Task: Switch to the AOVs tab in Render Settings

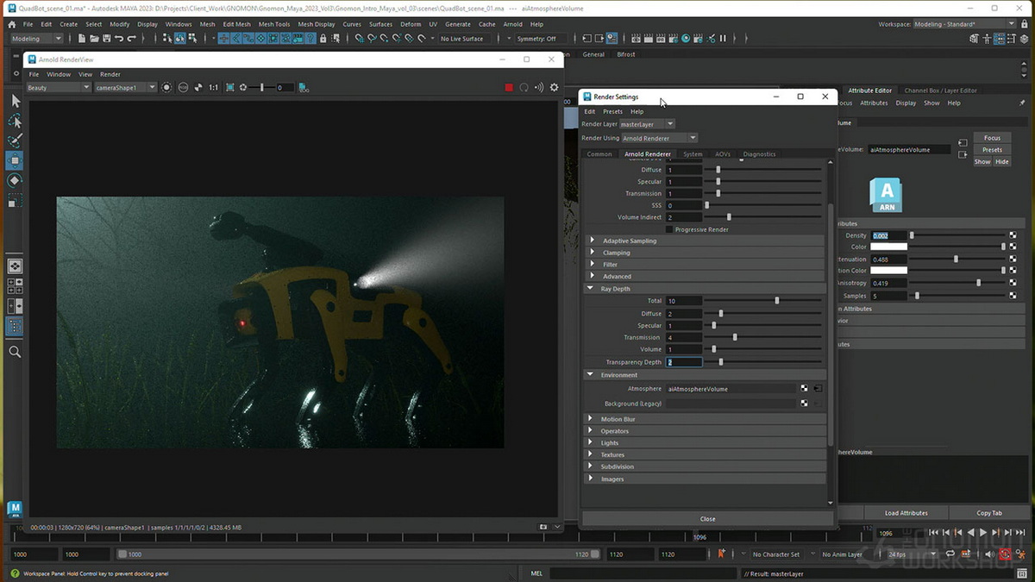Action: (x=723, y=154)
